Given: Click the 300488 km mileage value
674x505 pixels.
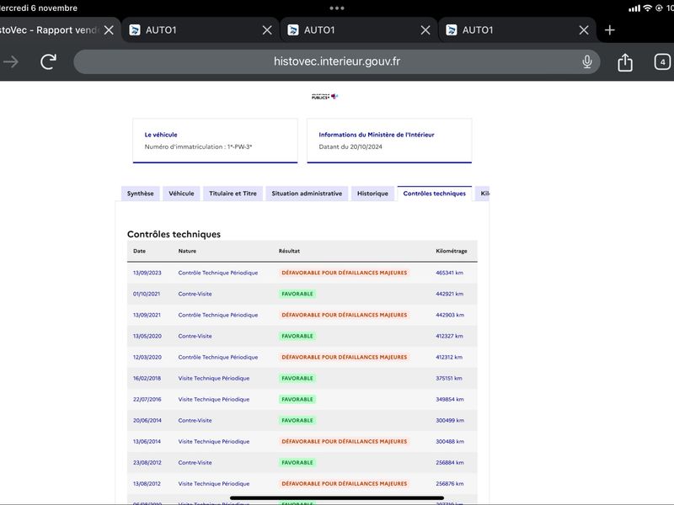Looking at the screenshot, I should (x=450, y=441).
